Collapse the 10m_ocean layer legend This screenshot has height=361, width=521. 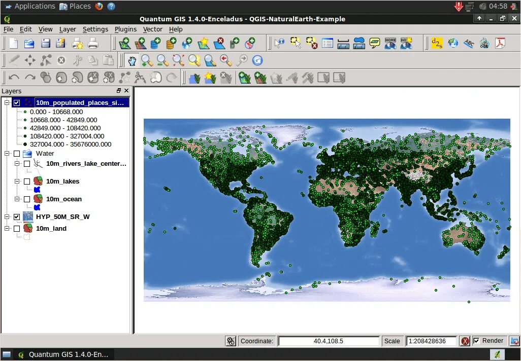17,199
